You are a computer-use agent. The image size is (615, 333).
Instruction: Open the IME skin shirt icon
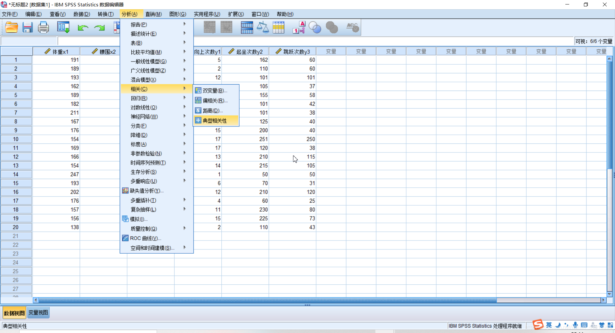coord(602,325)
